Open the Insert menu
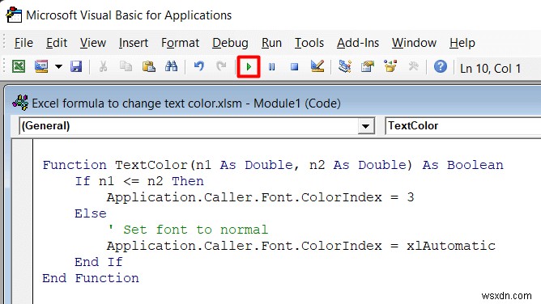Screen dimensions: 541x304 pos(134,43)
